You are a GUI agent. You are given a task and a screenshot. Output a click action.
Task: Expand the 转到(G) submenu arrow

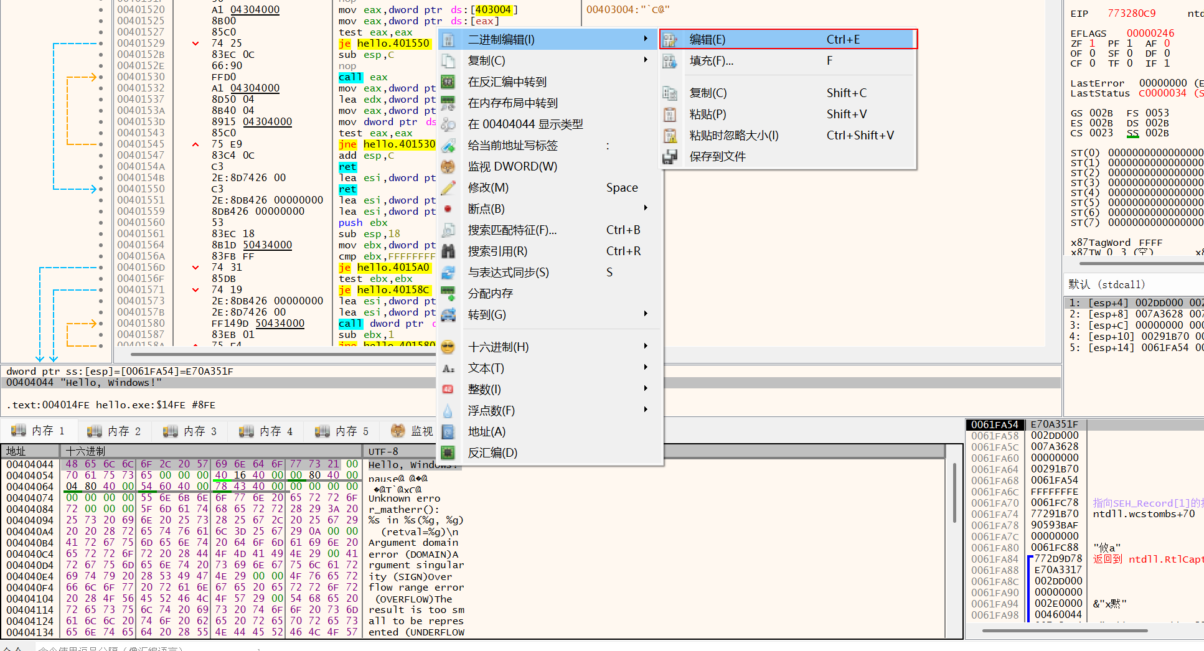646,314
